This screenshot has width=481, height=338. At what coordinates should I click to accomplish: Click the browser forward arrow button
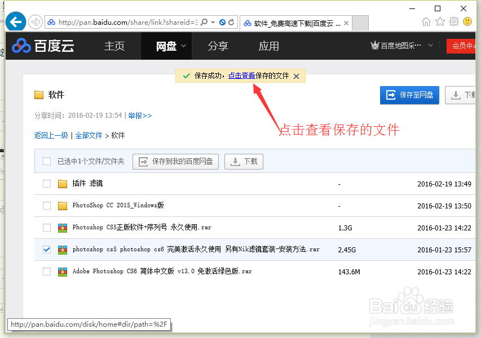click(x=36, y=23)
